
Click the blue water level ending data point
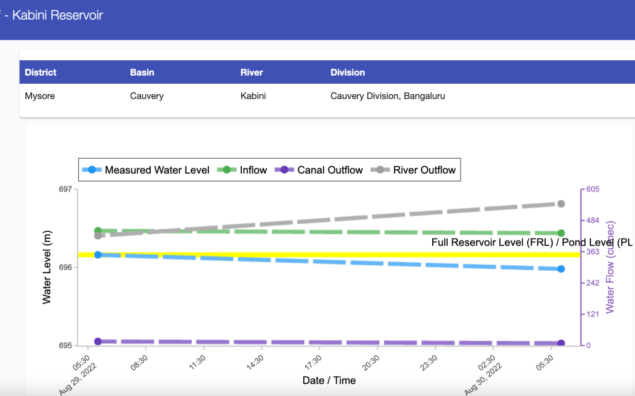[x=561, y=269]
